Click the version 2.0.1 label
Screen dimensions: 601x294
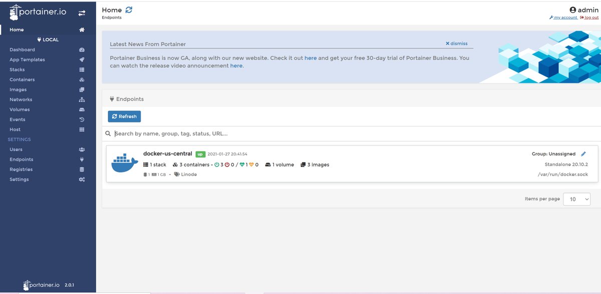(x=69, y=285)
